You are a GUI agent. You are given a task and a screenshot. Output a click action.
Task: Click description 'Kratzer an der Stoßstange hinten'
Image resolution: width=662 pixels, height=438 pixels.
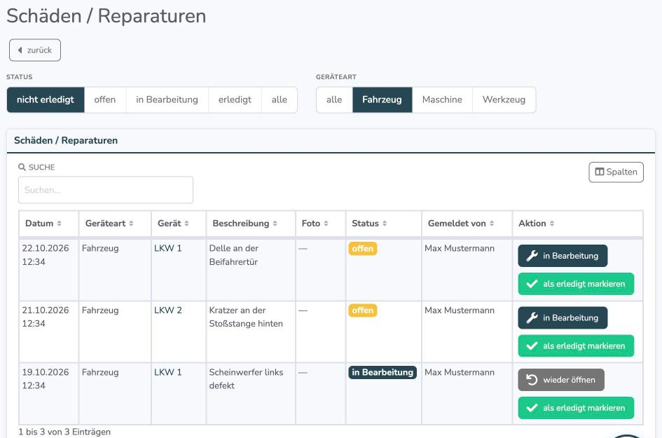(x=246, y=317)
